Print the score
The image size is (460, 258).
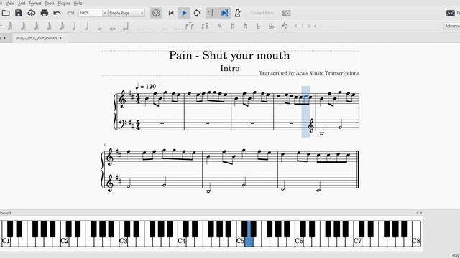click(45, 13)
